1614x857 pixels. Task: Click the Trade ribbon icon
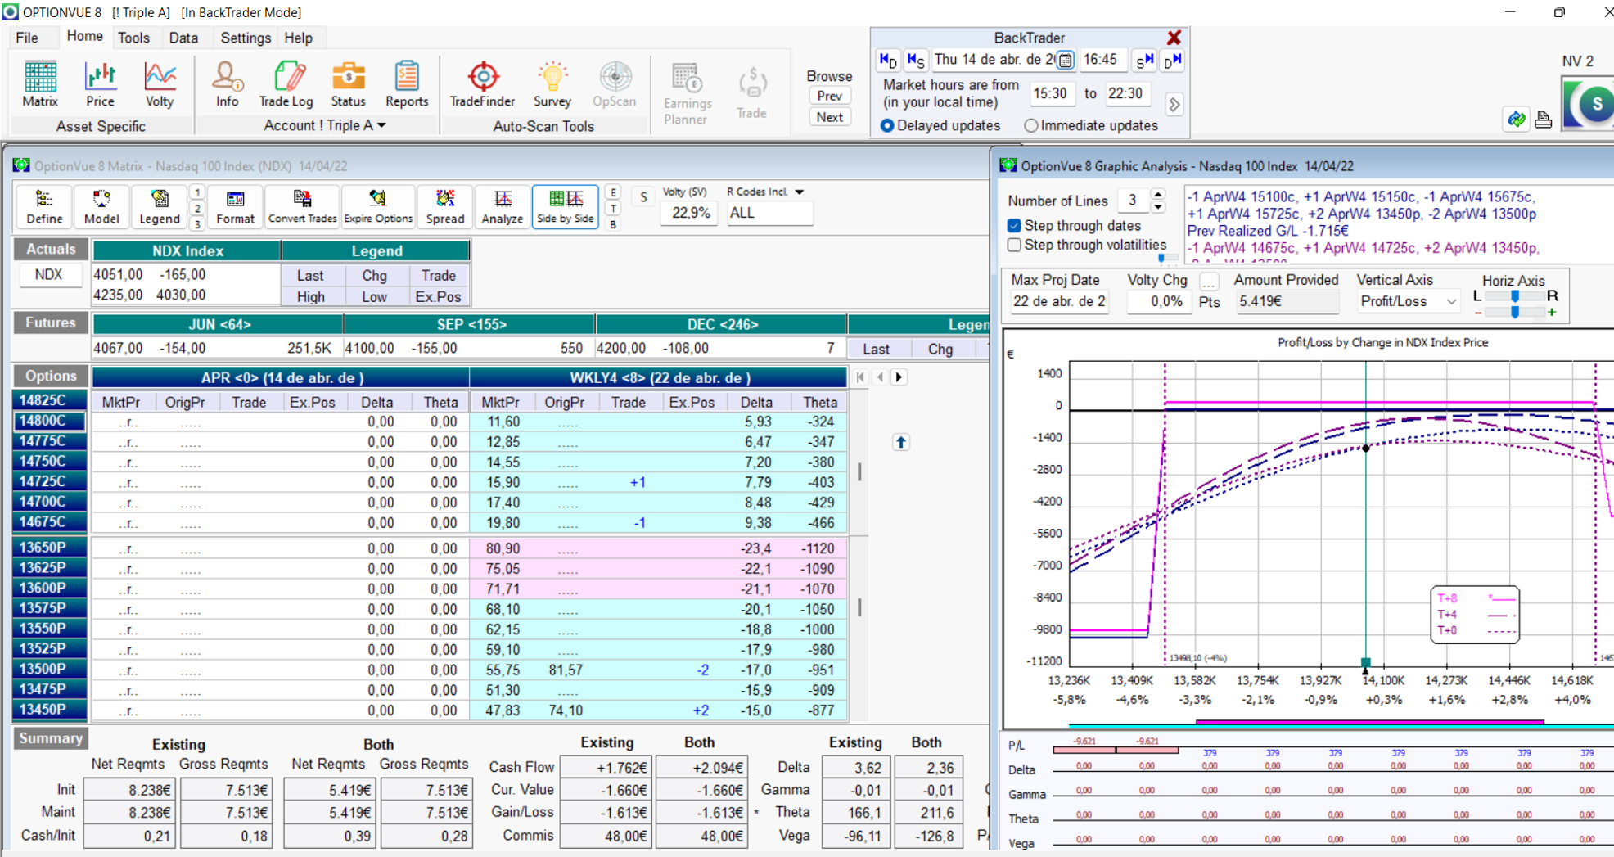pos(751,93)
